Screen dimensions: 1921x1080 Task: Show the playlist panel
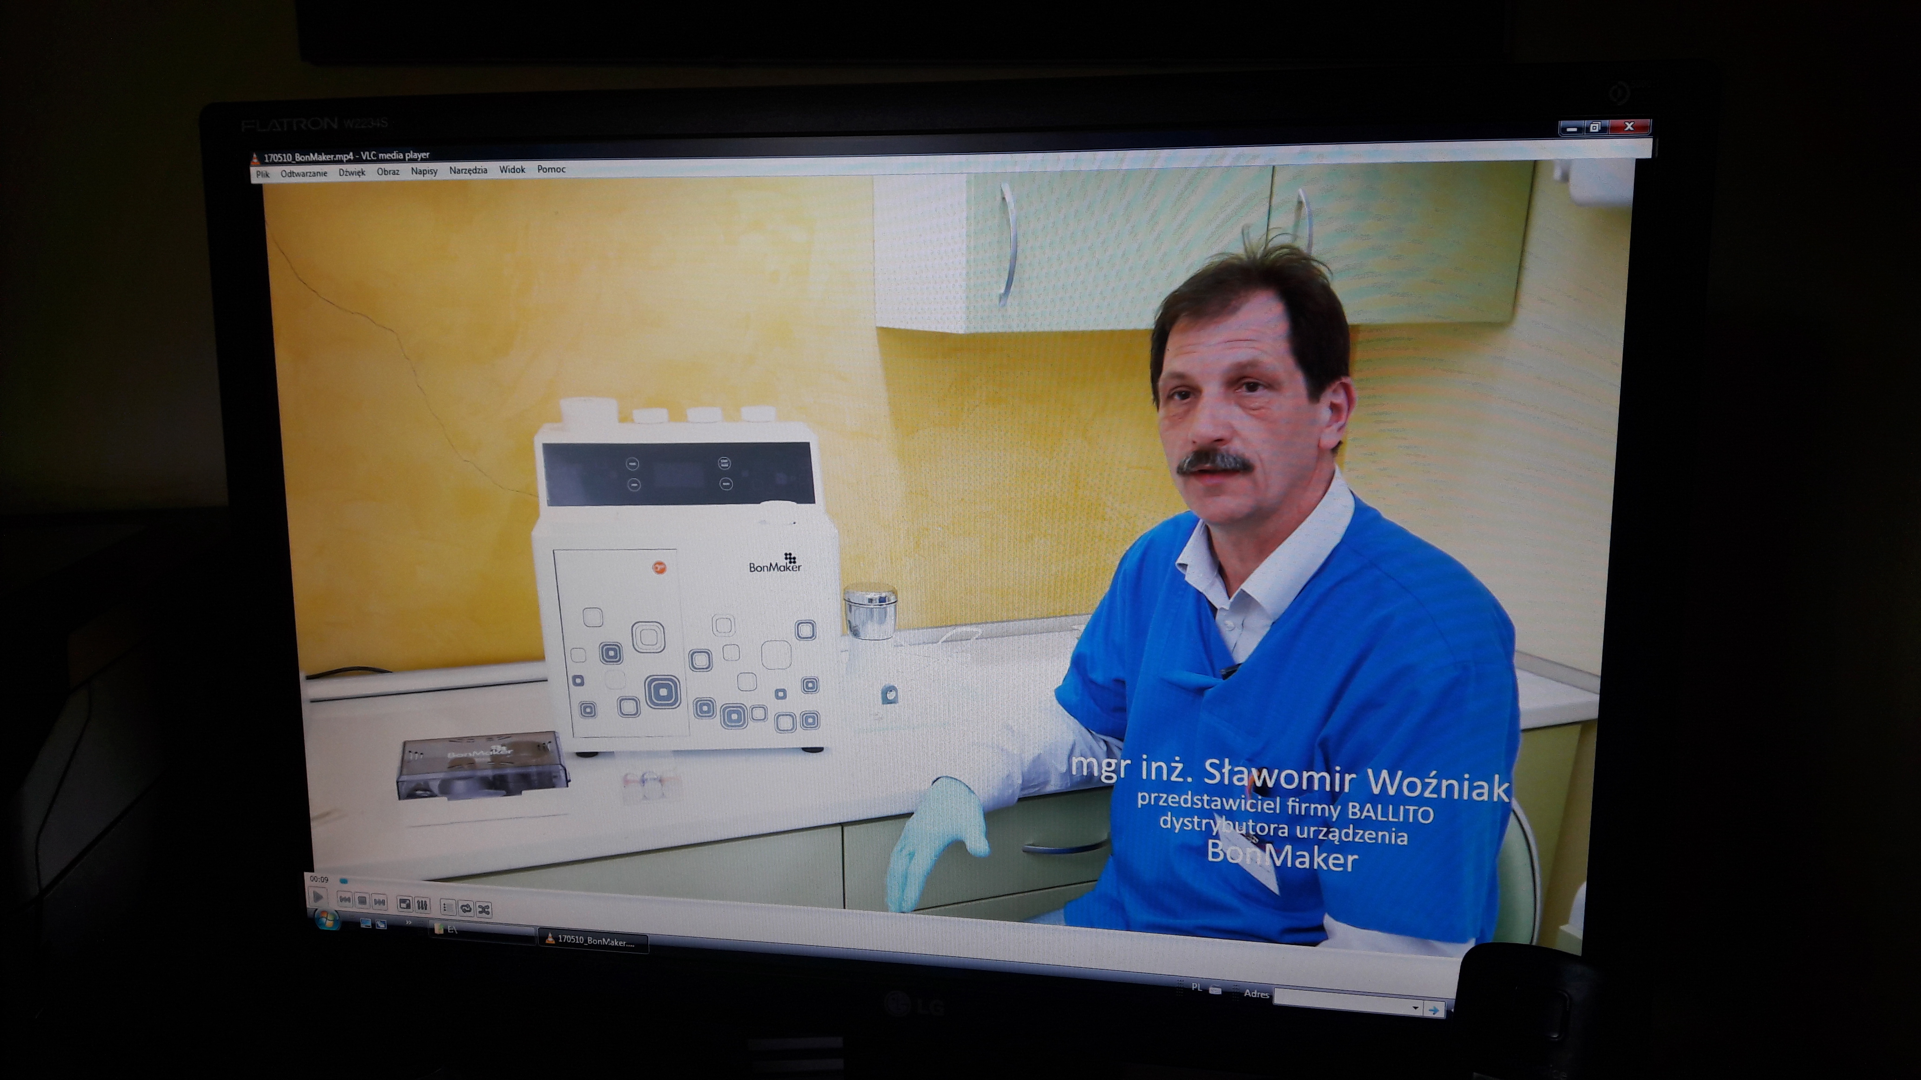(x=447, y=907)
